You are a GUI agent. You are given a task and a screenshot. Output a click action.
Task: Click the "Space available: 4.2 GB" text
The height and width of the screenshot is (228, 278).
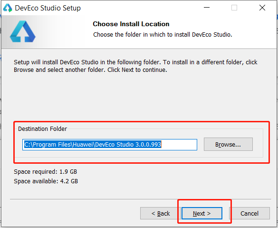pyautogui.click(x=46, y=181)
